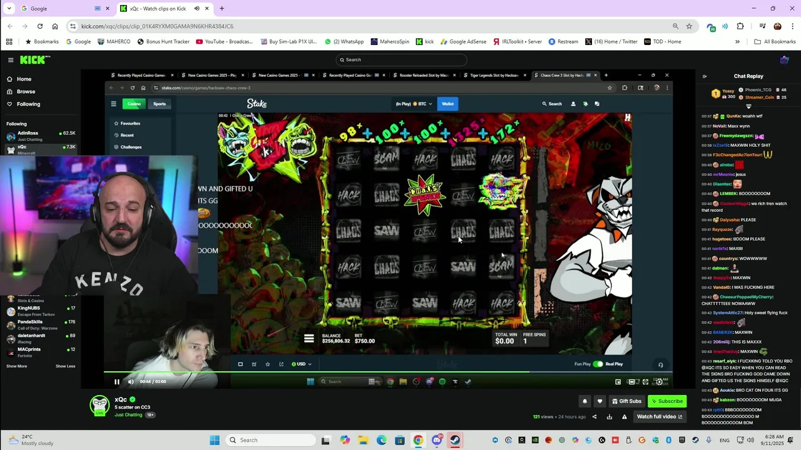The image size is (801, 450).
Task: Expand the chat leaderboard chevron
Action: point(748,107)
